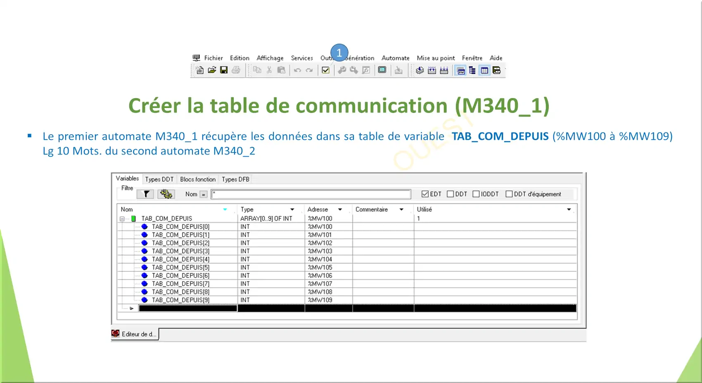This screenshot has width=702, height=383.
Task: Click the first wrench analyze-project icon
Action: 342,70
